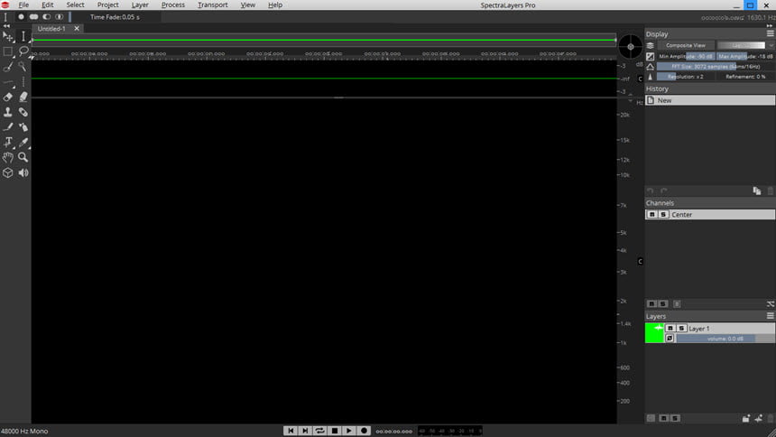Select the Lasso Selection tool
Viewport: 776px width, 437px height.
tap(23, 51)
